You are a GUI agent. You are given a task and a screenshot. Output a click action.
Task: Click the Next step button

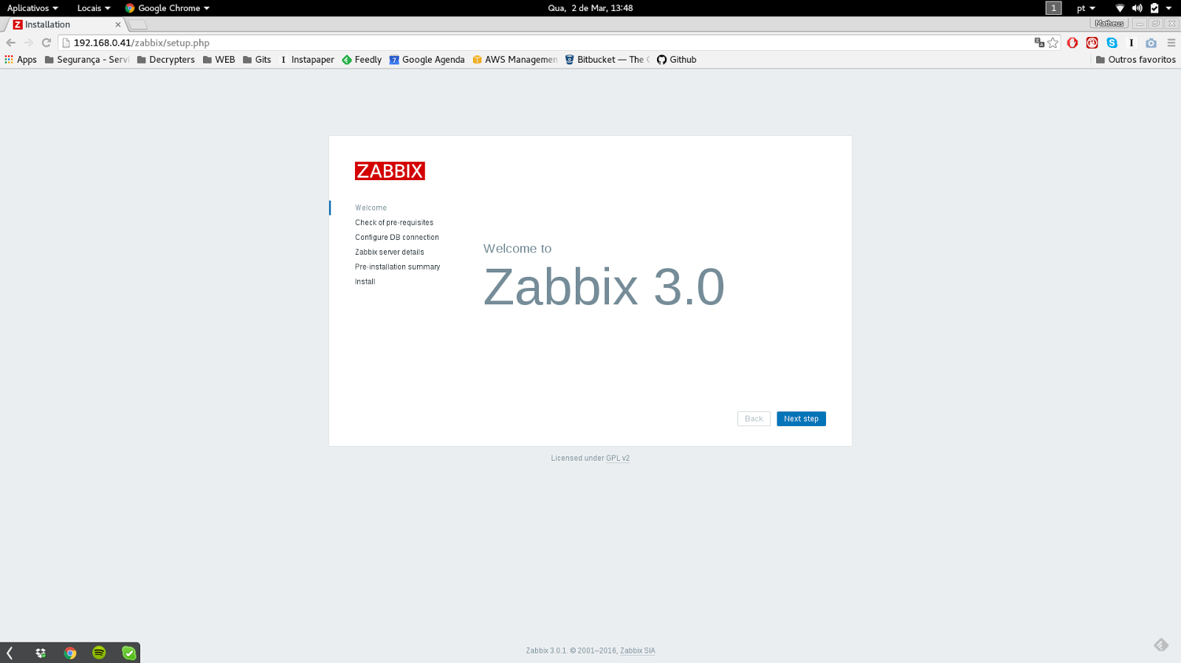801,419
